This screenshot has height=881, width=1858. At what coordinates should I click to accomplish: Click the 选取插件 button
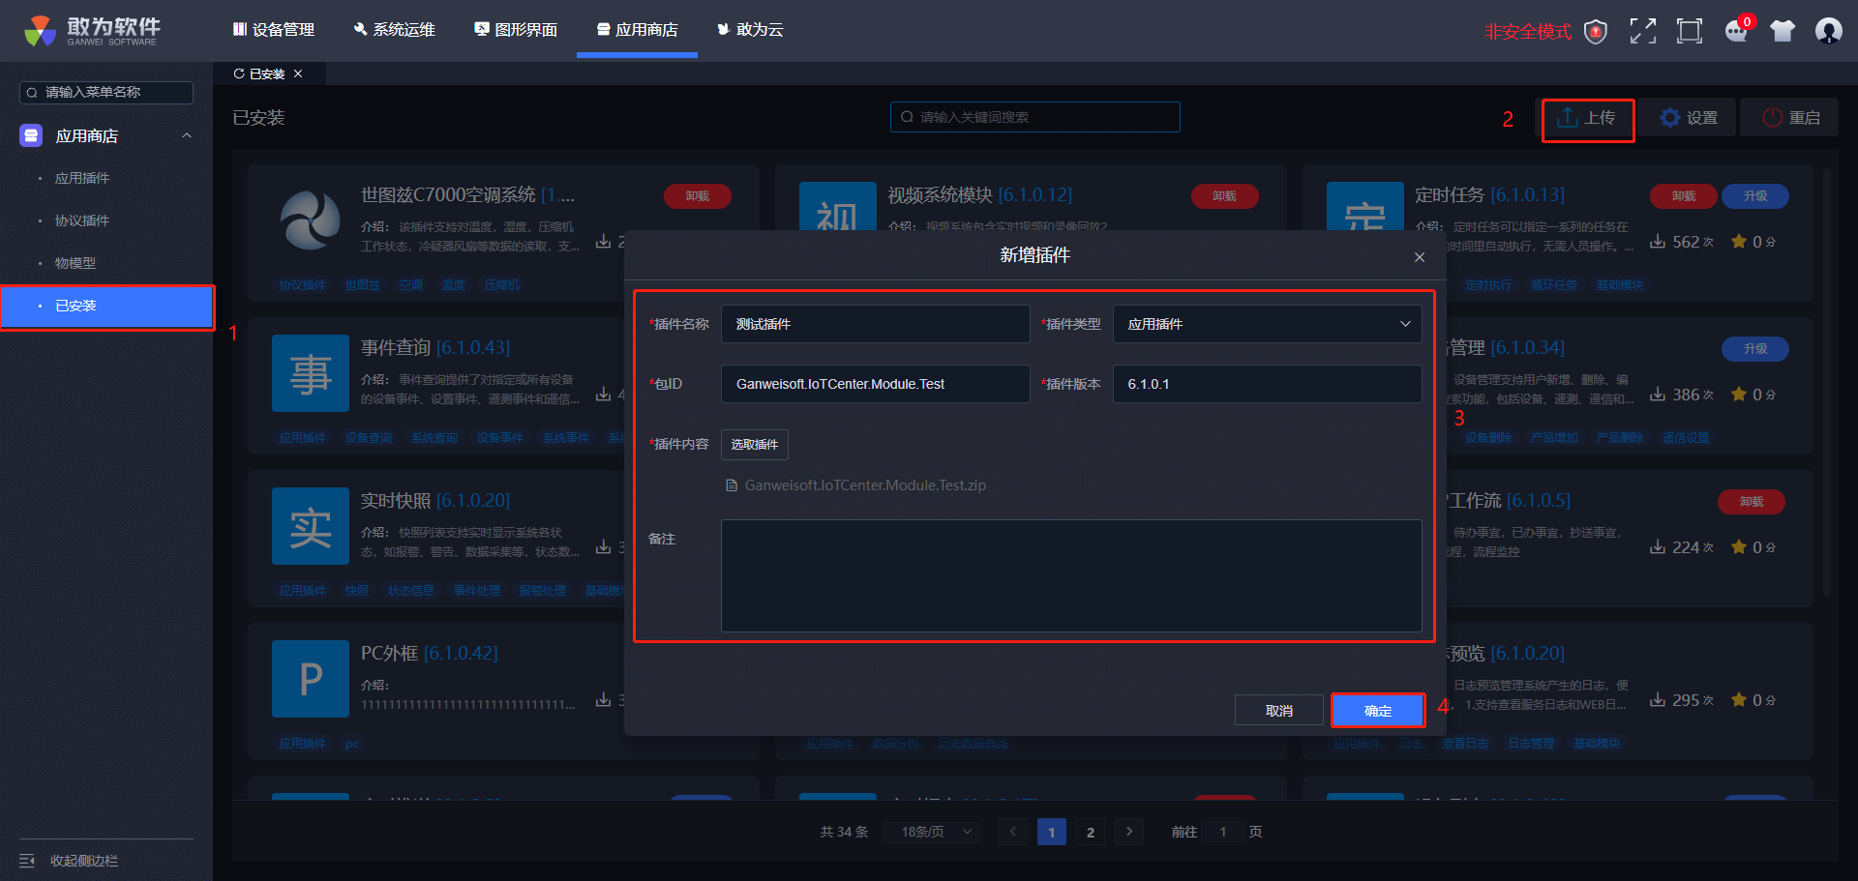pyautogui.click(x=755, y=444)
